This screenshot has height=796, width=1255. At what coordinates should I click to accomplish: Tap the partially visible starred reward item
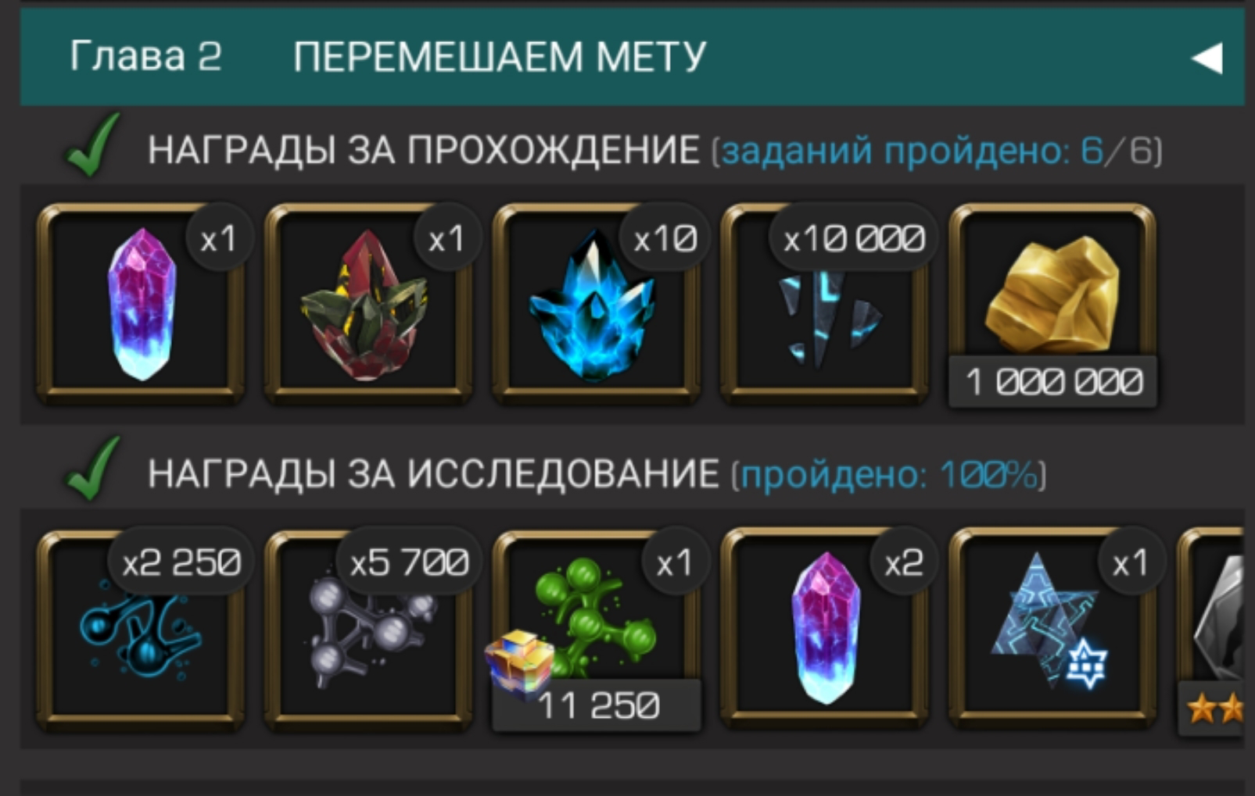click(1210, 630)
